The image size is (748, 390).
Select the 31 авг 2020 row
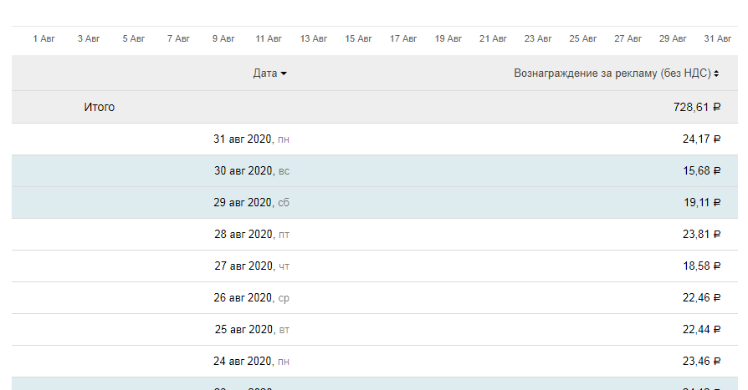tap(251, 139)
